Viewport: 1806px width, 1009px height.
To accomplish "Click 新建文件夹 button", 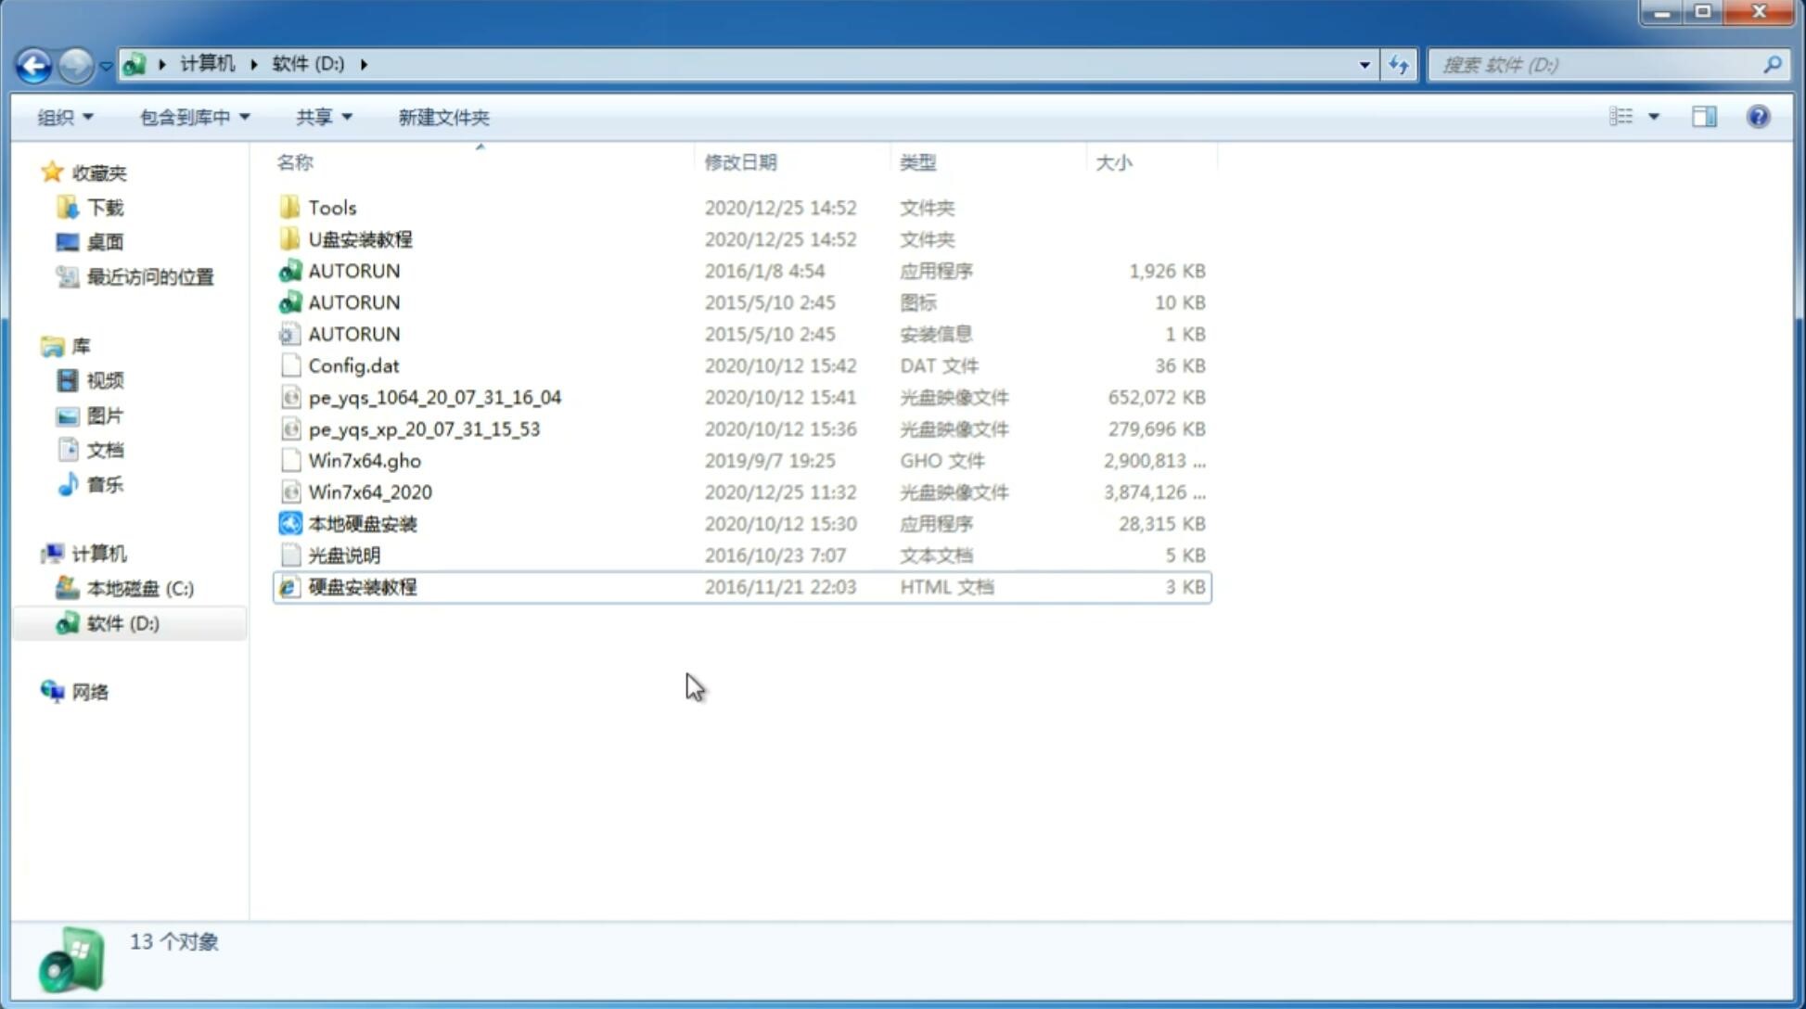I will (x=442, y=117).
